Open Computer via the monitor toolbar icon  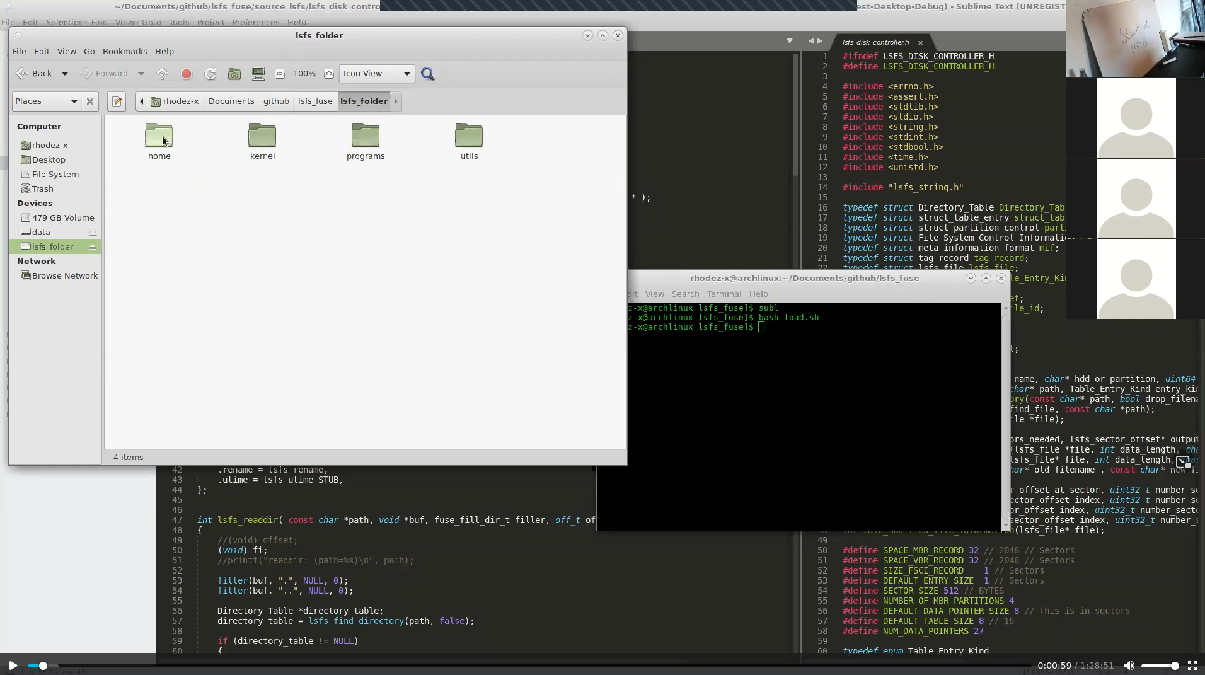(x=258, y=74)
